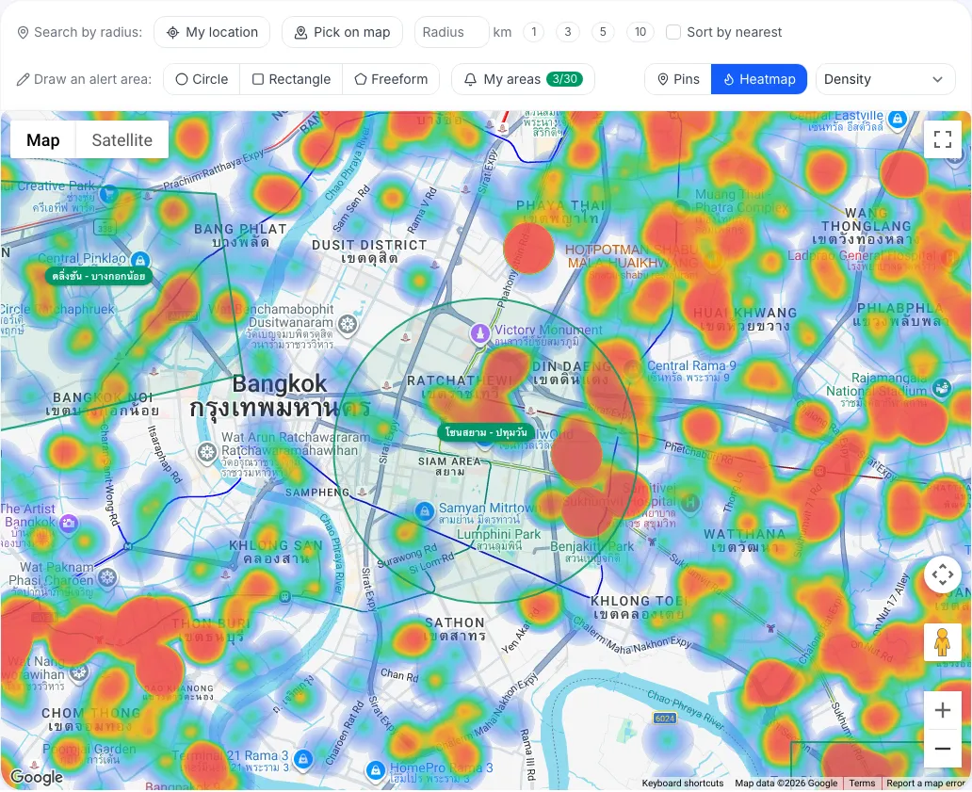Click Rajamangala National Stadium icon
The width and height of the screenshot is (972, 792).
(x=942, y=389)
